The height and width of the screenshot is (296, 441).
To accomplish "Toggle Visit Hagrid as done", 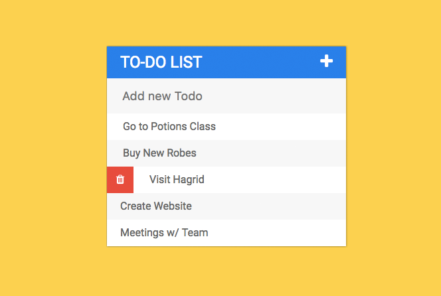I will coord(177,179).
